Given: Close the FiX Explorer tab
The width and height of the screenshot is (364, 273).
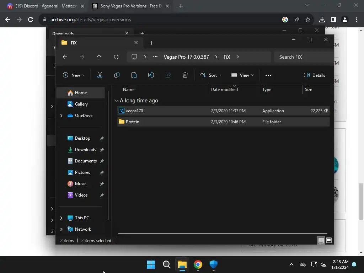Looking at the screenshot, I should [x=136, y=43].
